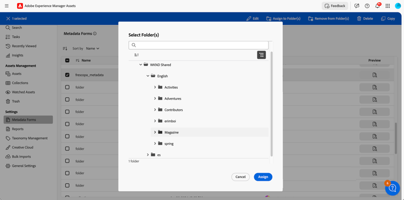
Task: Expand the Contributors folder
Action: point(155,110)
